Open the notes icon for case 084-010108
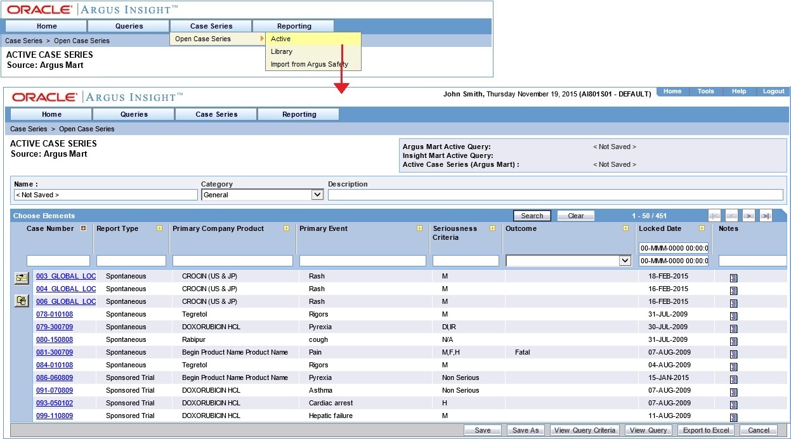791x439 pixels. click(x=733, y=367)
